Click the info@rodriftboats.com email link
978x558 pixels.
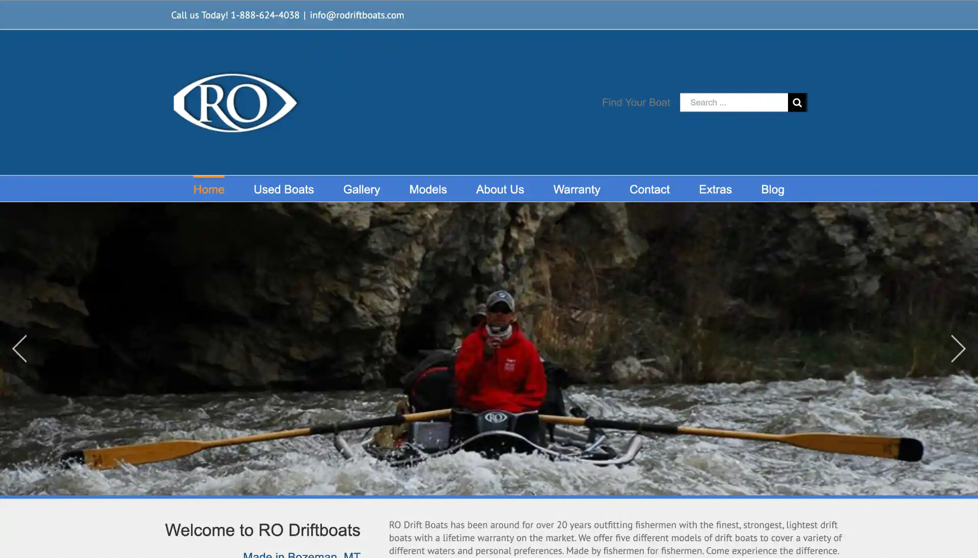pyautogui.click(x=357, y=15)
